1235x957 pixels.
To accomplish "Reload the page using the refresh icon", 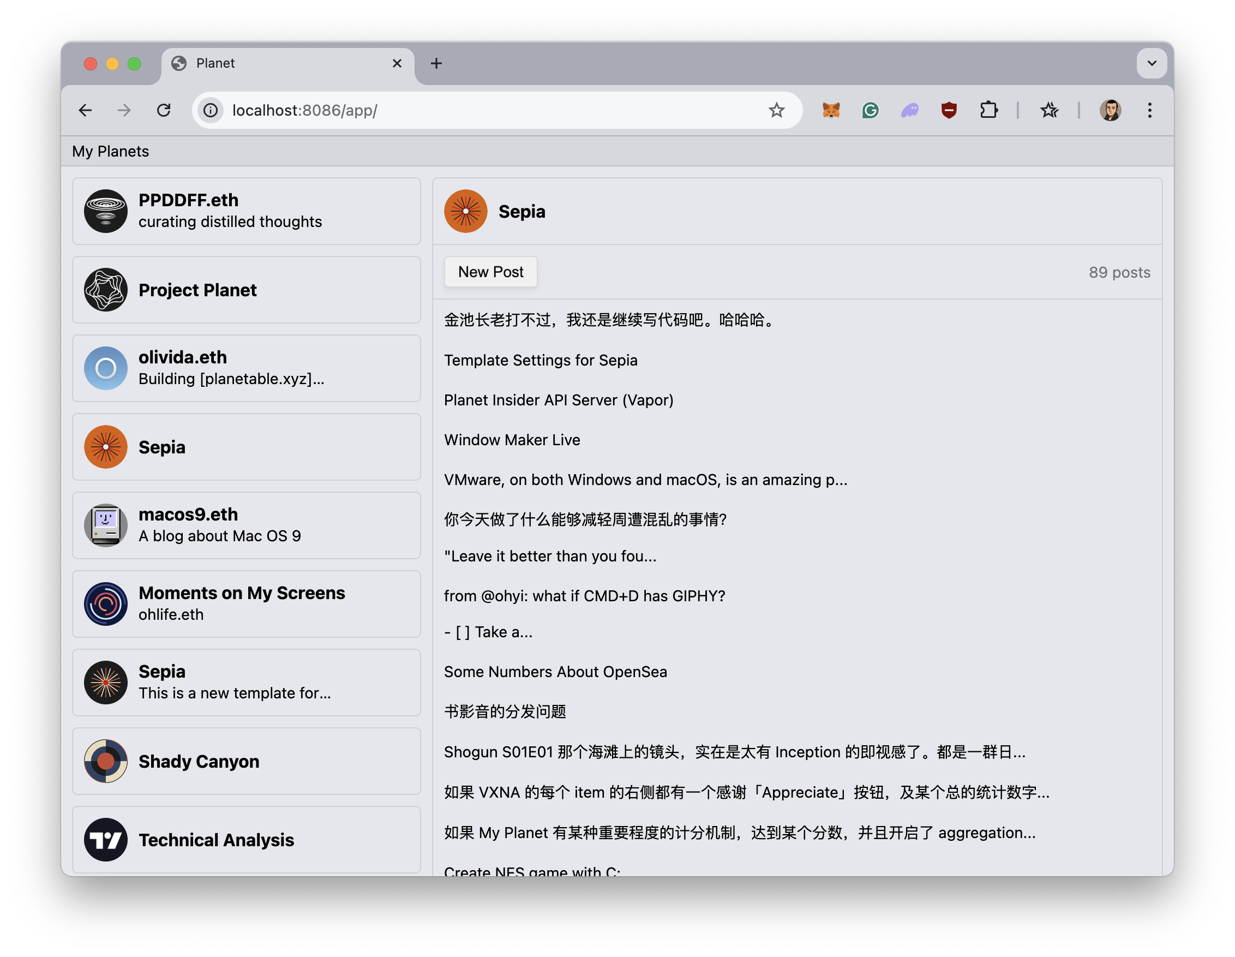I will click(164, 110).
